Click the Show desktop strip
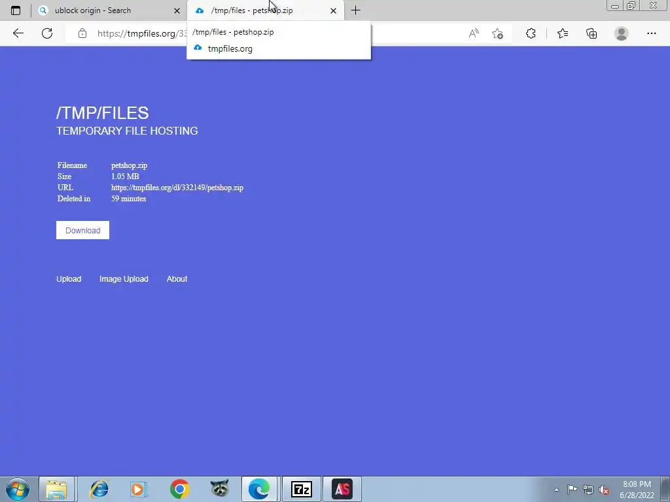The image size is (670, 502). [665, 489]
